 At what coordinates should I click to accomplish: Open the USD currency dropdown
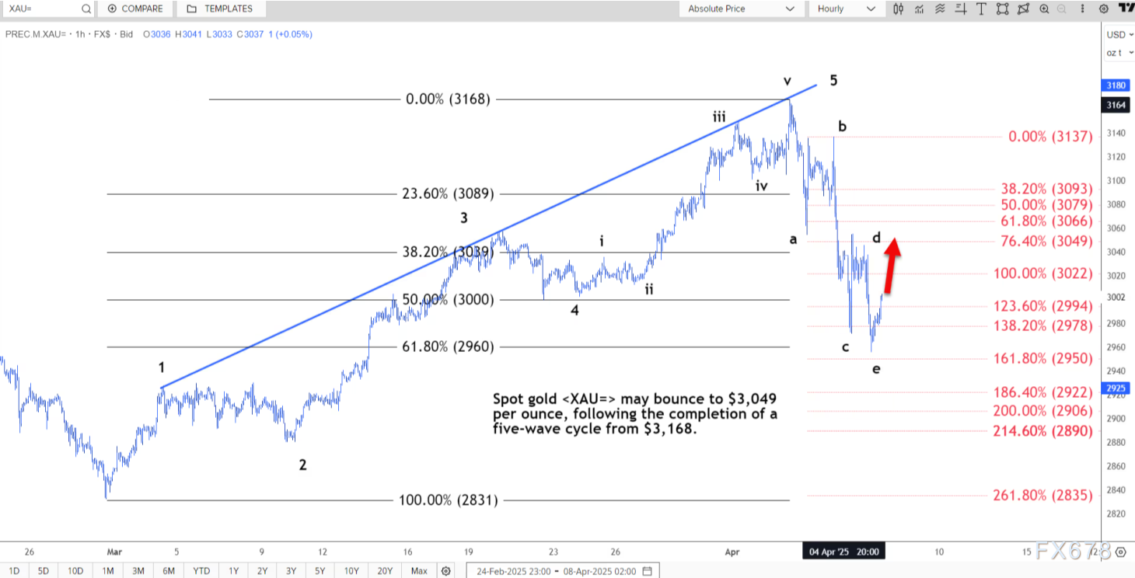(x=1119, y=34)
